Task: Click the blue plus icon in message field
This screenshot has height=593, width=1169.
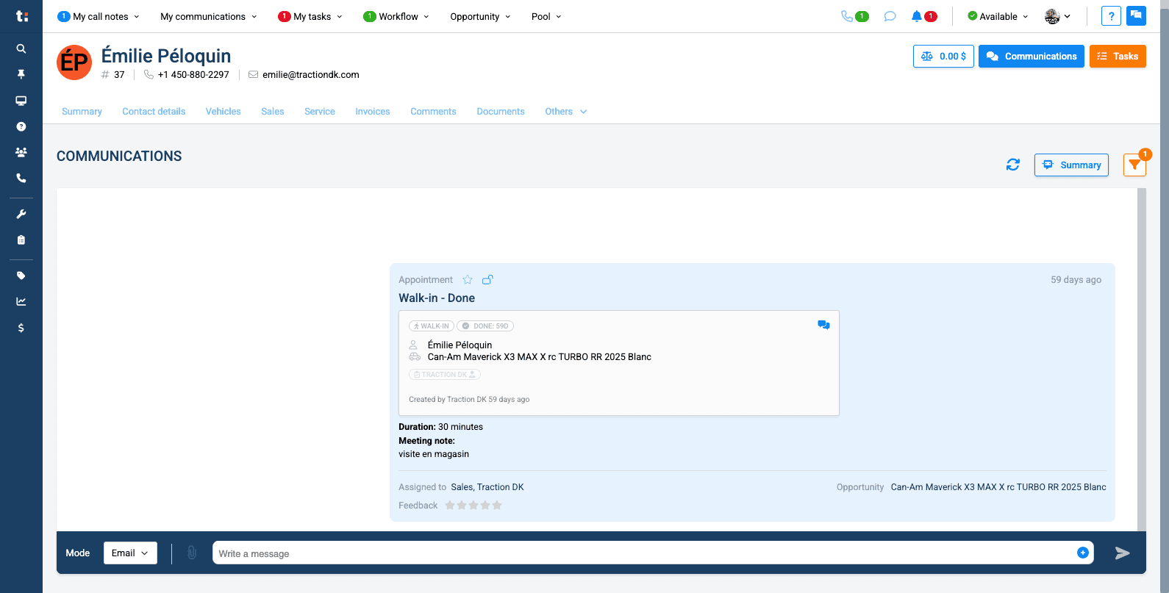Action: click(1083, 553)
